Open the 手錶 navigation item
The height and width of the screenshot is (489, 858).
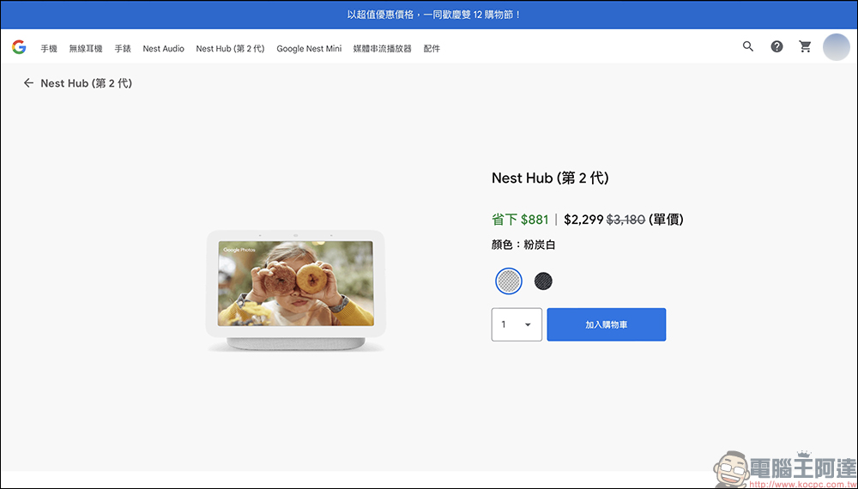pyautogui.click(x=123, y=49)
